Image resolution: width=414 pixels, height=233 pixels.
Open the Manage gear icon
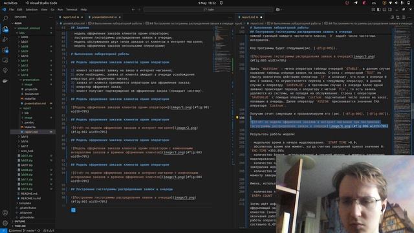pos(5,223)
